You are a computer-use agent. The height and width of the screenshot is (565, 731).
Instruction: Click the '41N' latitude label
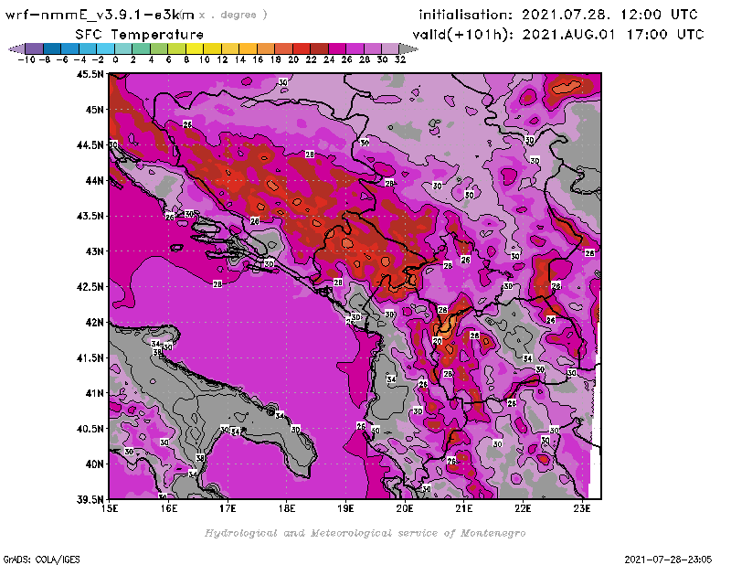95,393
